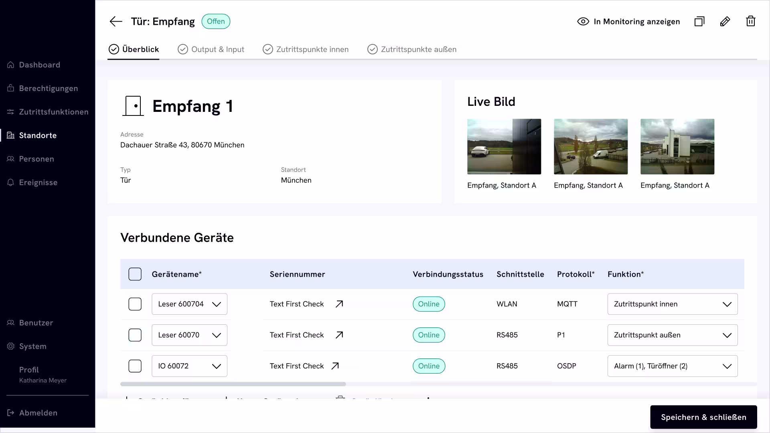Image resolution: width=770 pixels, height=433 pixels.
Task: Click the OSDP protocol cell
Action: [x=566, y=366]
